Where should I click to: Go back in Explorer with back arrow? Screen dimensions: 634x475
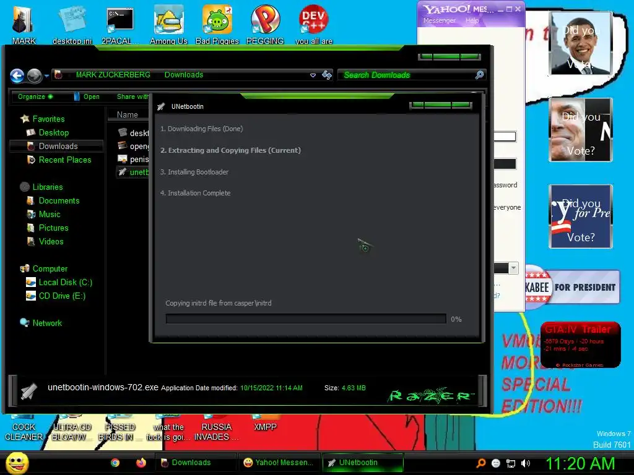click(17, 75)
